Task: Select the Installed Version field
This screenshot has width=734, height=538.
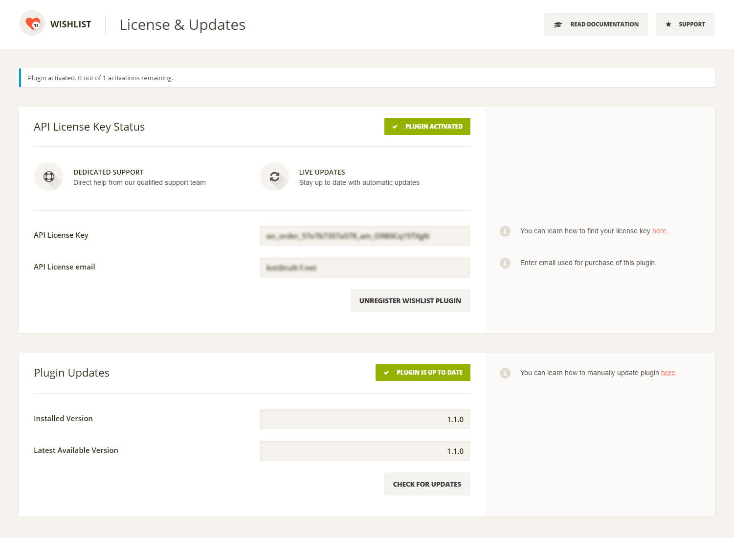Action: 365,419
